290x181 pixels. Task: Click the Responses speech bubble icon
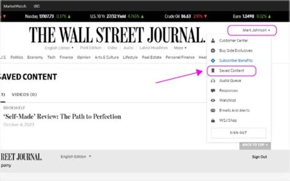pyautogui.click(x=213, y=90)
